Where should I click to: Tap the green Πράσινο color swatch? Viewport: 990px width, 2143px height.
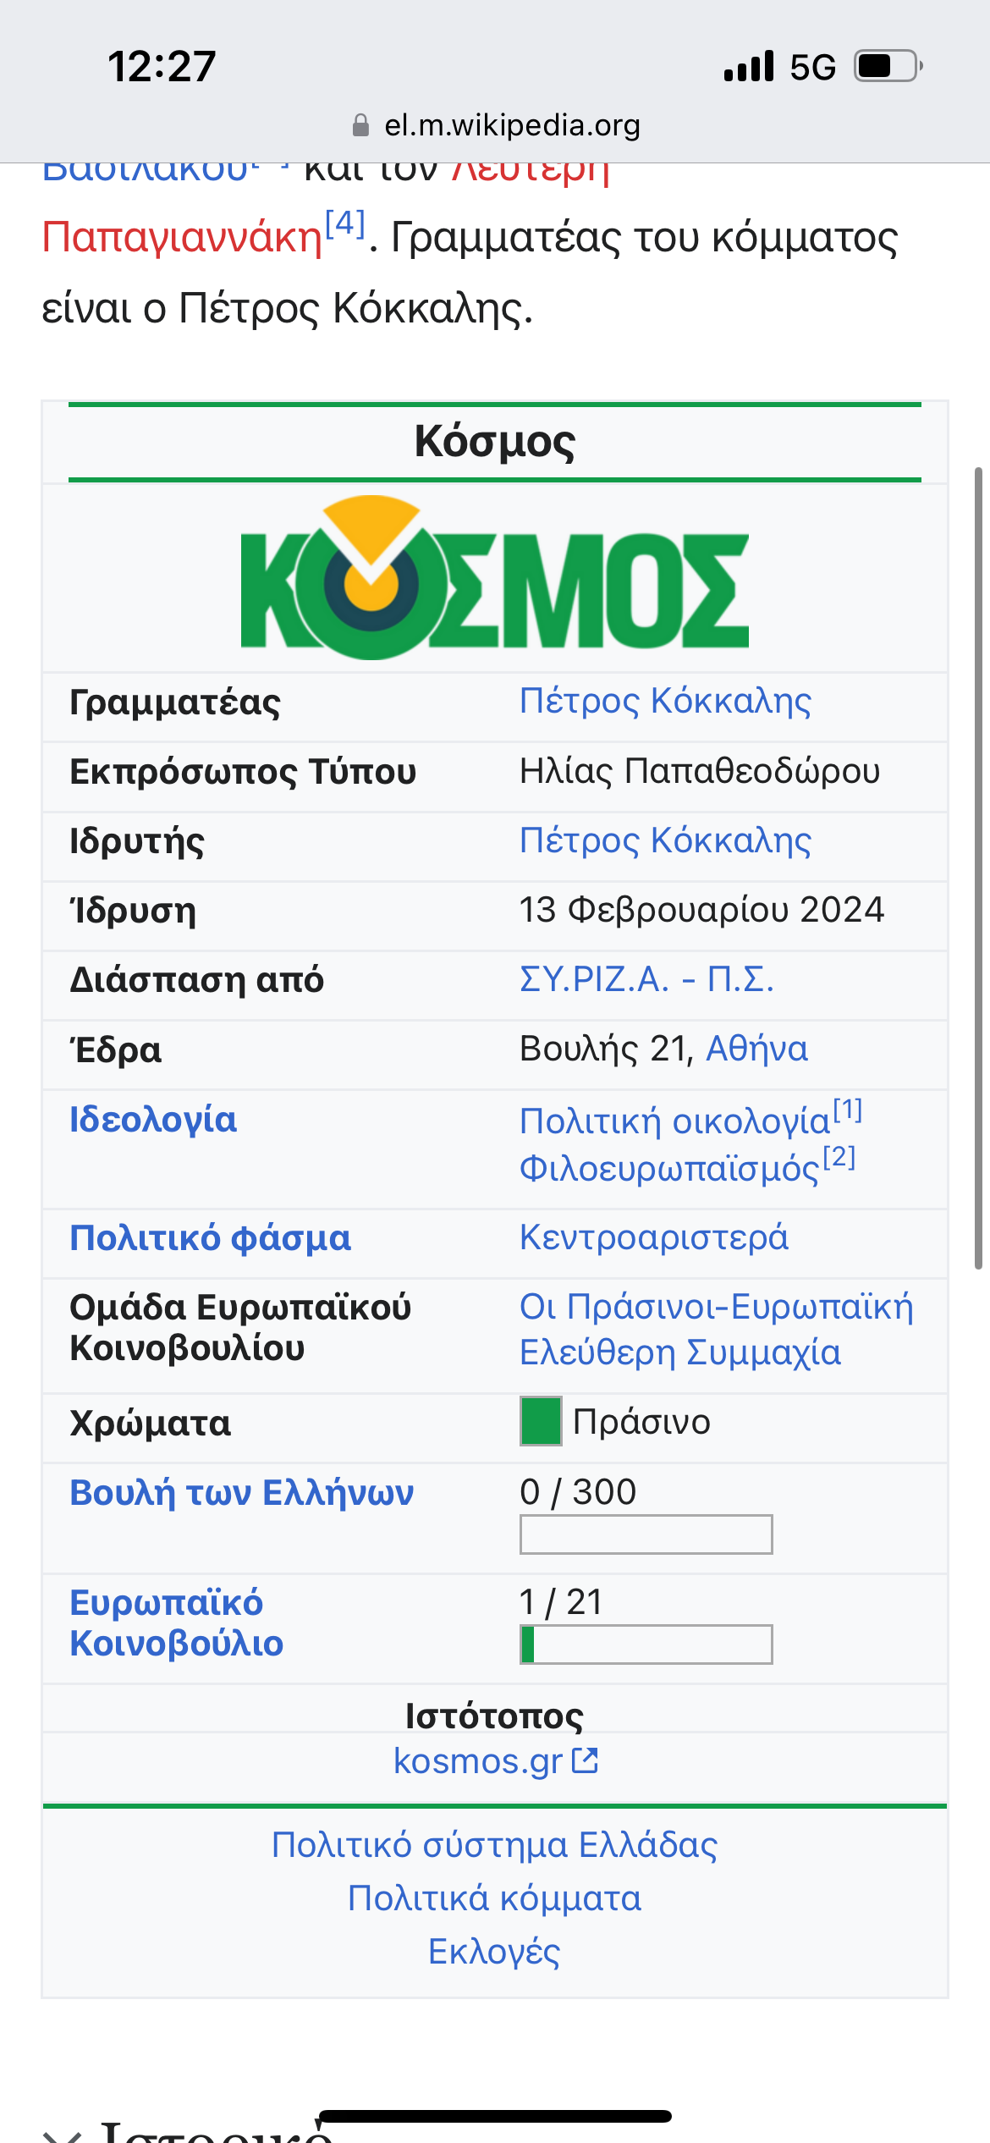pyautogui.click(x=541, y=1421)
